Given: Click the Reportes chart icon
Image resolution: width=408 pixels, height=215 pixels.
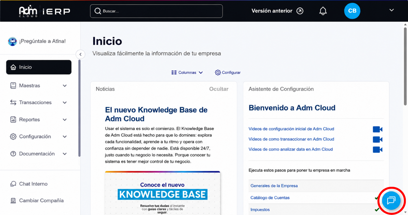Looking at the screenshot, I should click(x=13, y=120).
